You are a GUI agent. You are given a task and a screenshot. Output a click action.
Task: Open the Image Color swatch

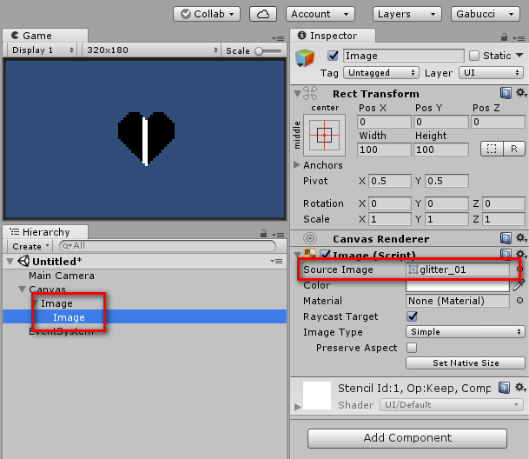[x=458, y=286]
